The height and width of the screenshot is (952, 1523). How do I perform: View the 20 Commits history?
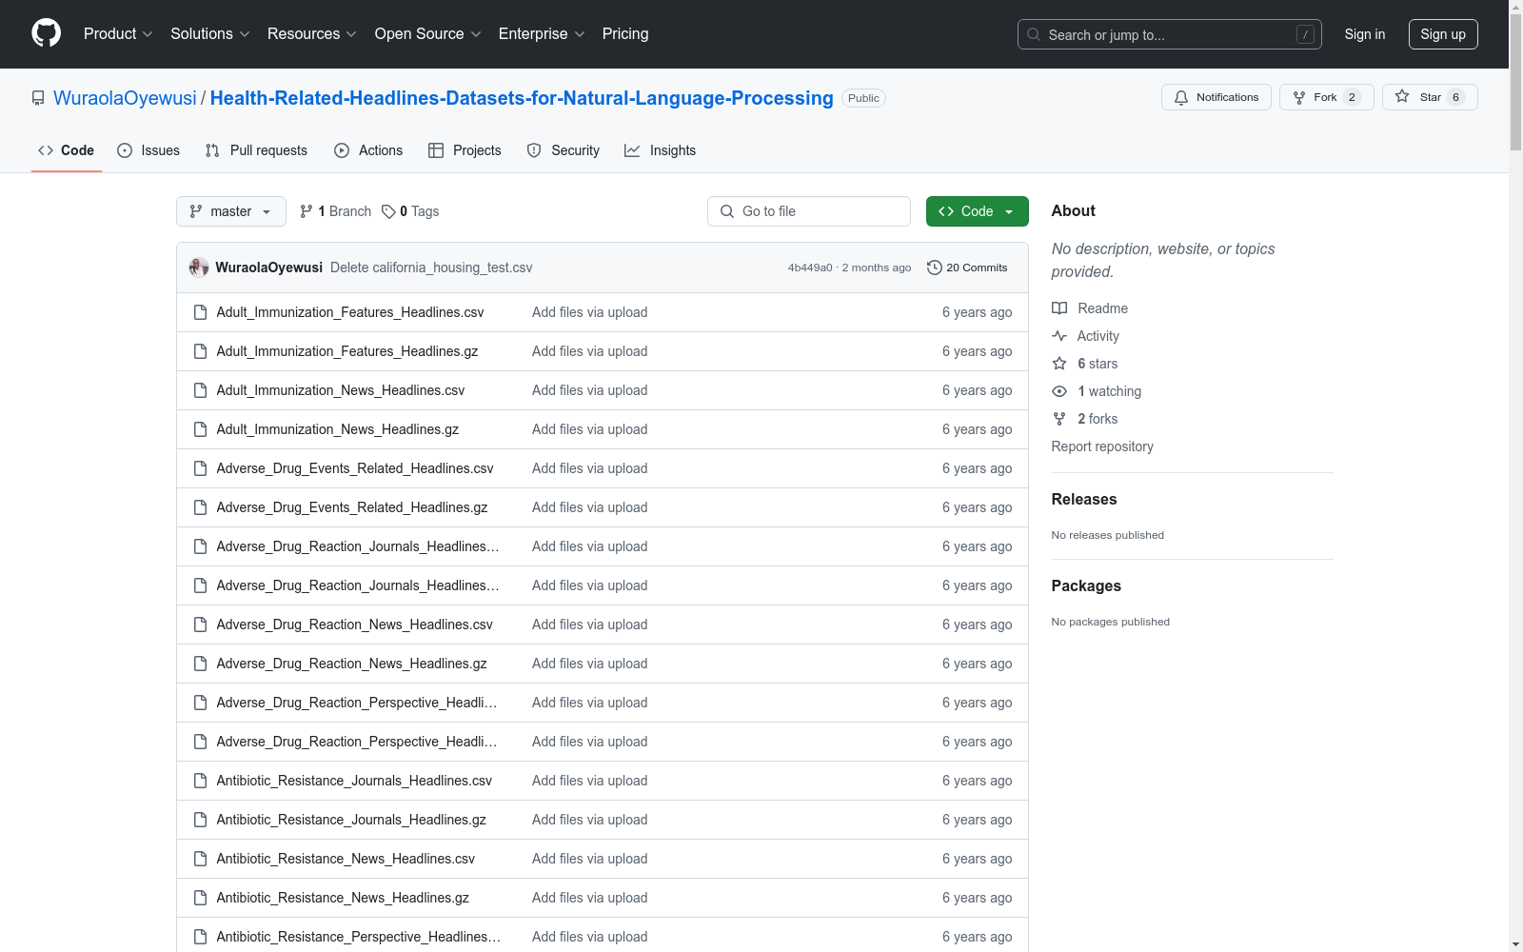[967, 268]
